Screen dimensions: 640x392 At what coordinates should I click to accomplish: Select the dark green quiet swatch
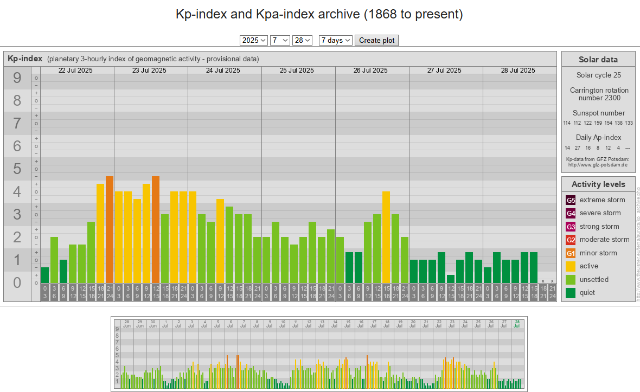point(571,293)
